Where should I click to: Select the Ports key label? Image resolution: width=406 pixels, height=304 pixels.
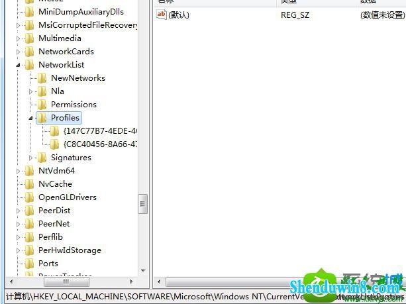coord(48,264)
